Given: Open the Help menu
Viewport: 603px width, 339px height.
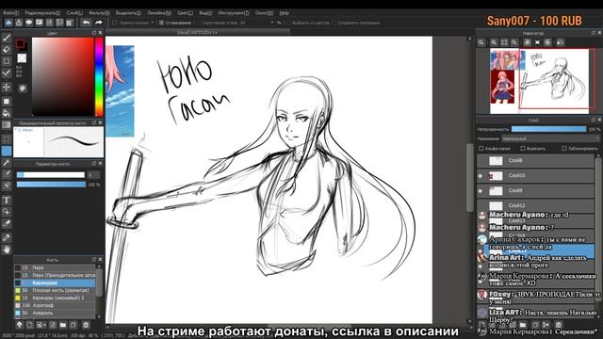Looking at the screenshot, I should click(284, 12).
